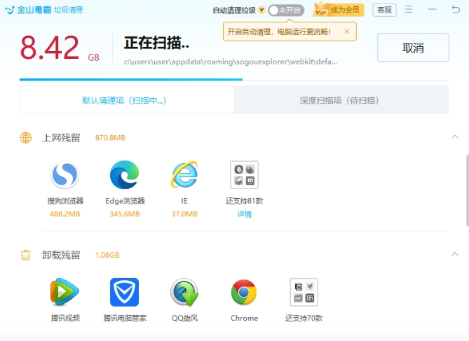Click the 345.6MB size value
469x341 pixels.
pos(125,214)
